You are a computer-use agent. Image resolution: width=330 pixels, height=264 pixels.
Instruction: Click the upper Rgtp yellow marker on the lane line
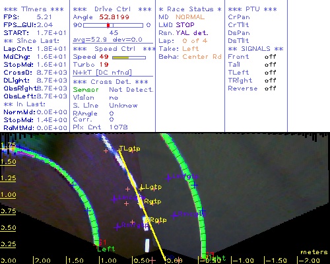(152, 201)
